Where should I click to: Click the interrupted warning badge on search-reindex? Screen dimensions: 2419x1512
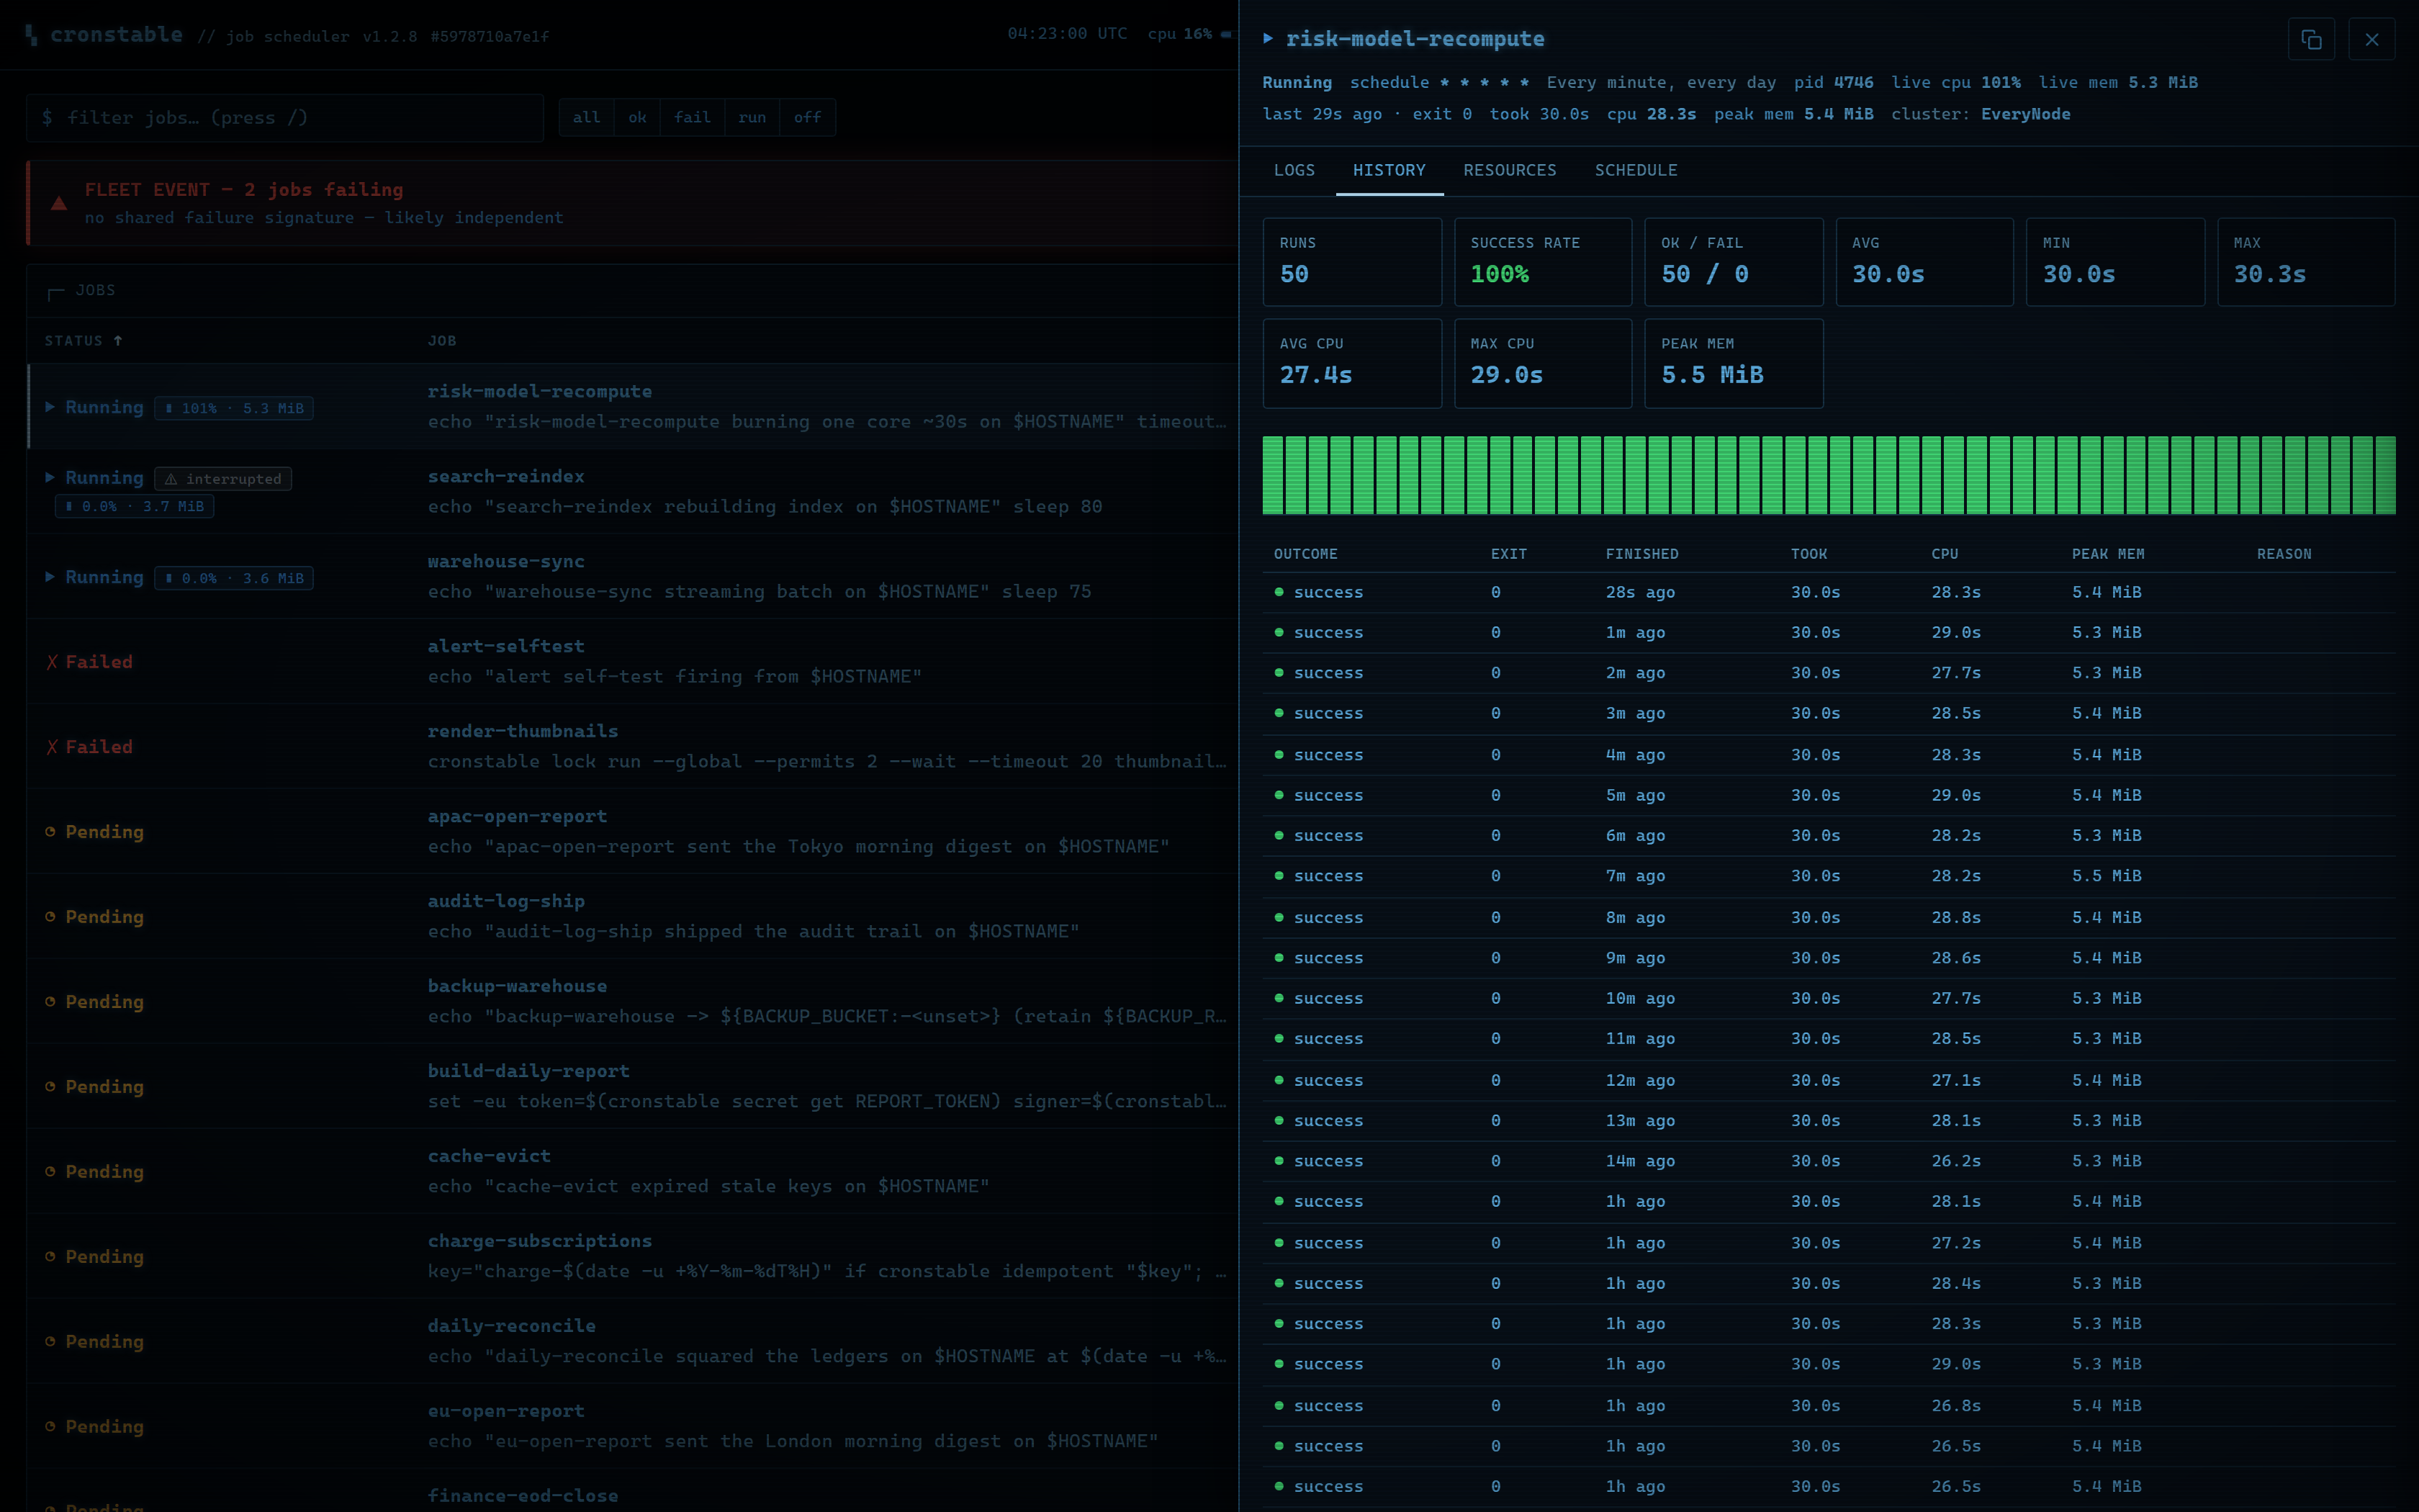[x=223, y=479]
